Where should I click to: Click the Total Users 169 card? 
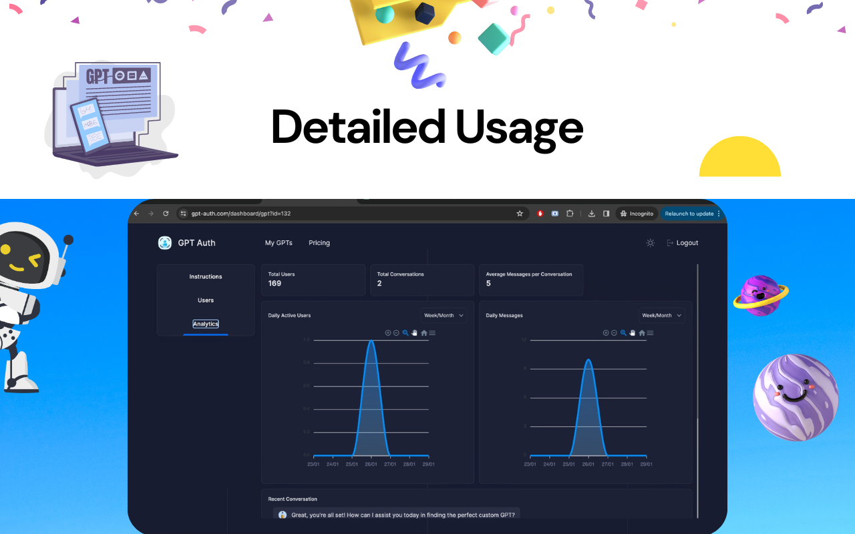click(313, 280)
